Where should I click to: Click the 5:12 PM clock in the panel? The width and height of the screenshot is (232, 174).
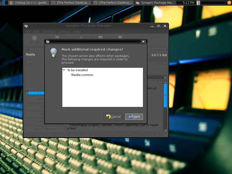[188, 3]
